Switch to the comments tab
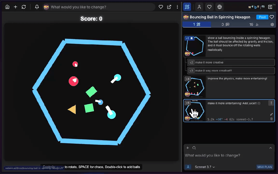This screenshot has width=278, height=174. coord(225,24)
